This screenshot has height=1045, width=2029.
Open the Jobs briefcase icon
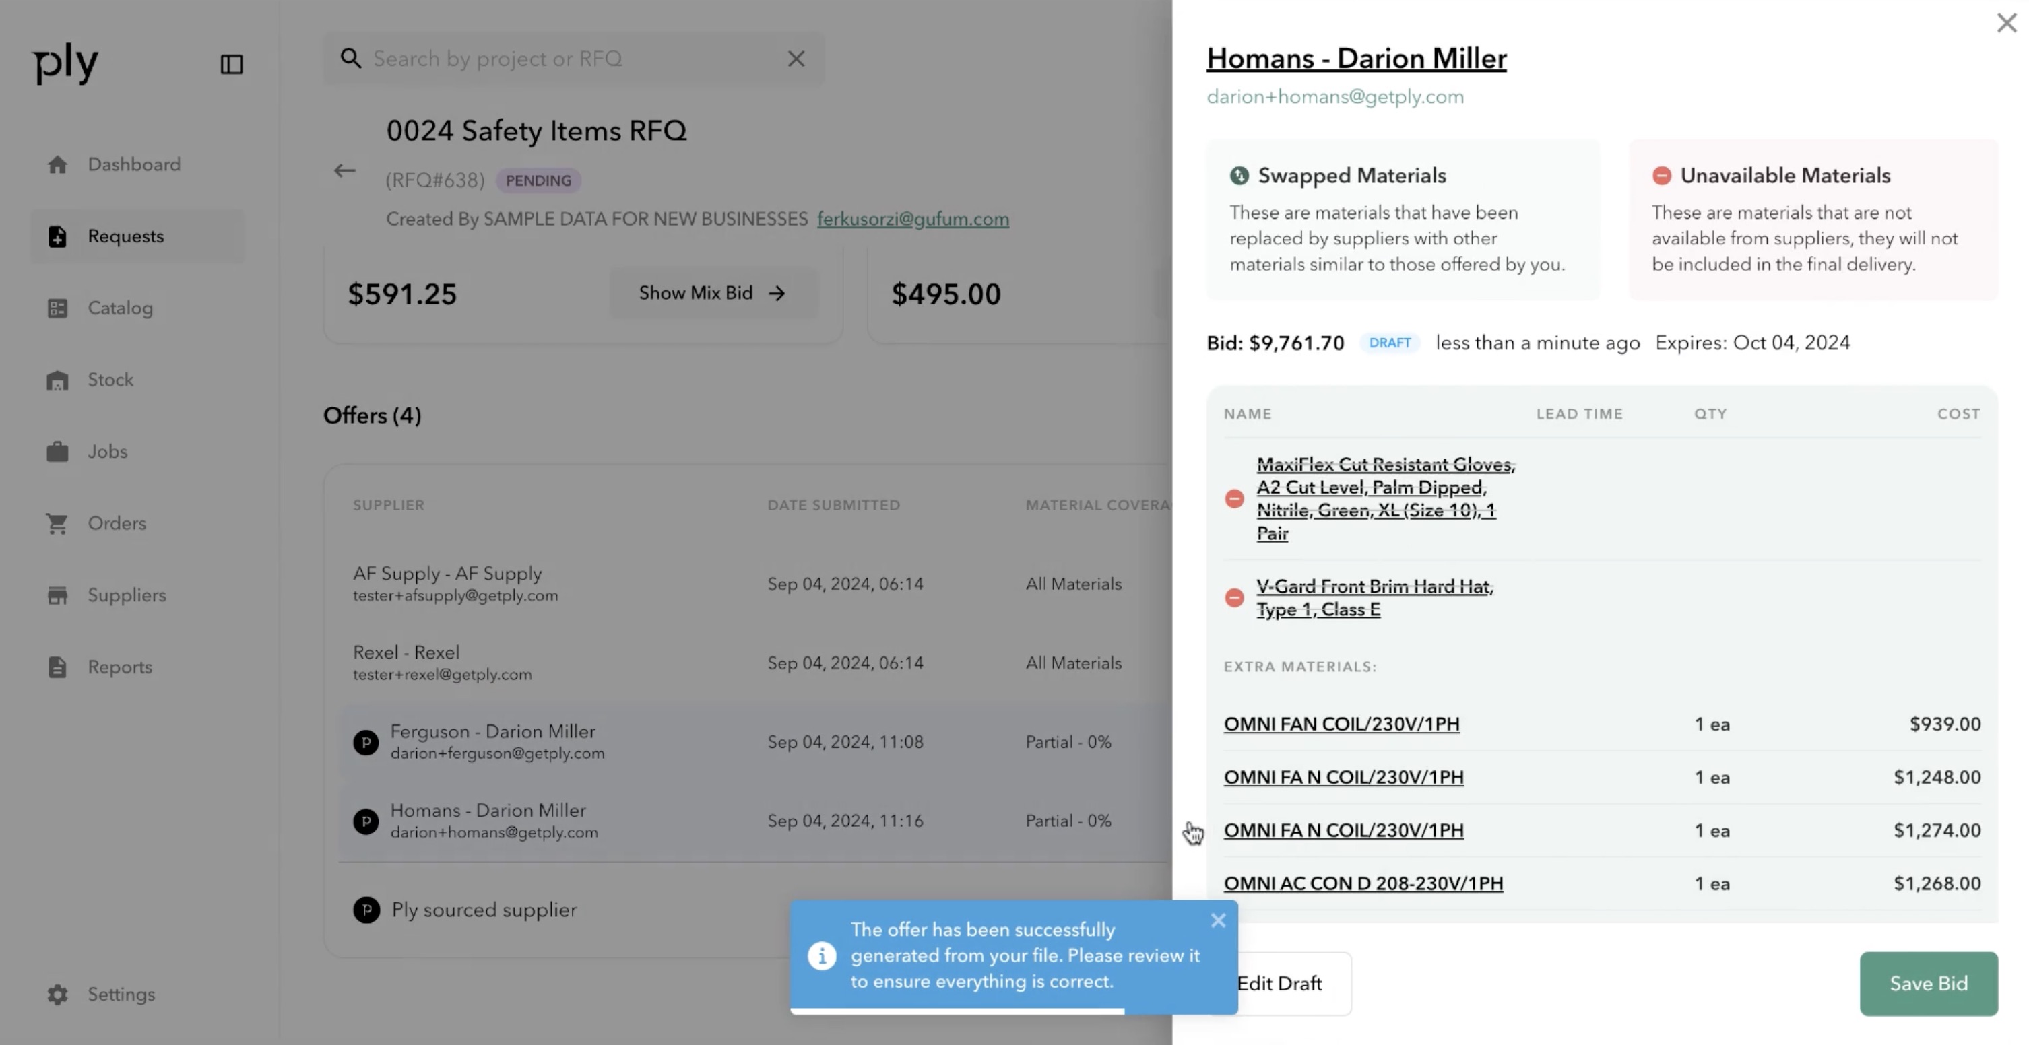[57, 452]
